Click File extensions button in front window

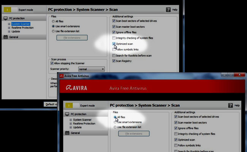tap(134, 134)
